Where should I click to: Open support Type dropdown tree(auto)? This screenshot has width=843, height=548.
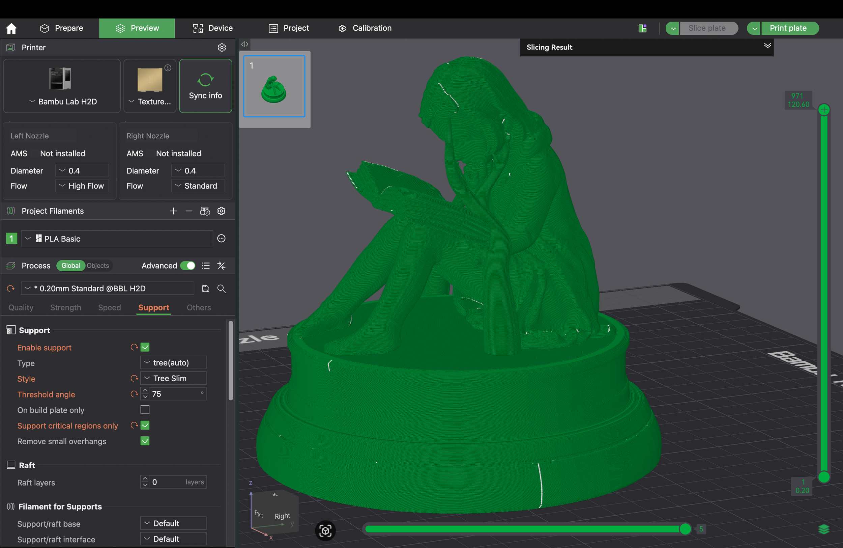click(173, 363)
